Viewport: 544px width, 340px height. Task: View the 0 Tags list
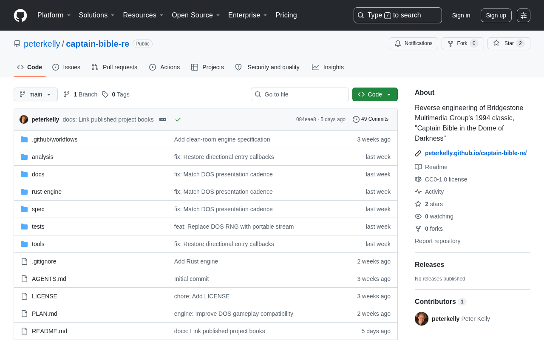click(x=116, y=94)
